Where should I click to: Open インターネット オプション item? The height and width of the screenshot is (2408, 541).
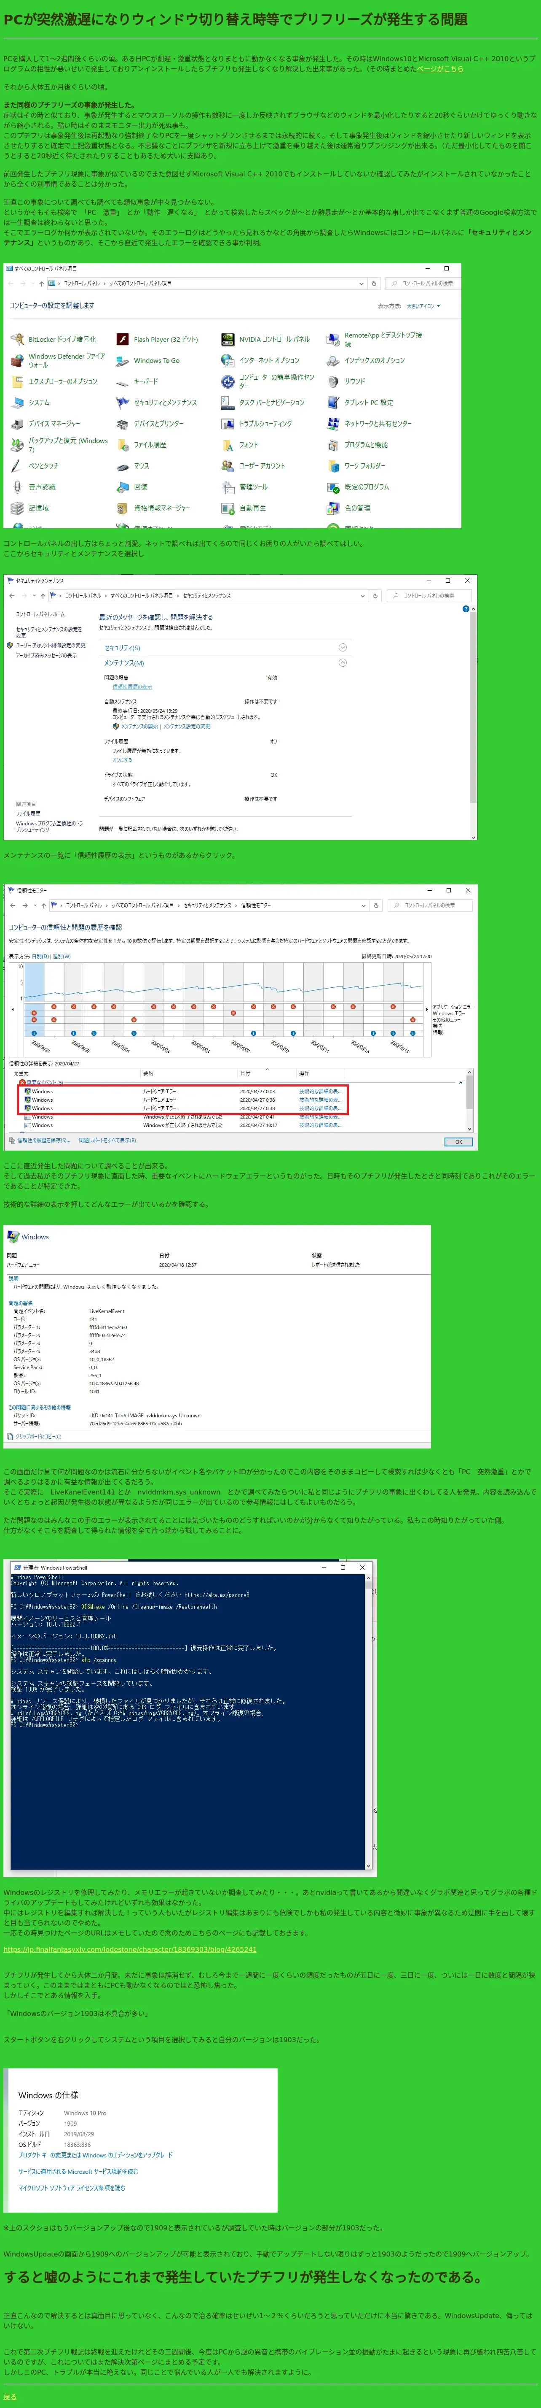point(260,361)
